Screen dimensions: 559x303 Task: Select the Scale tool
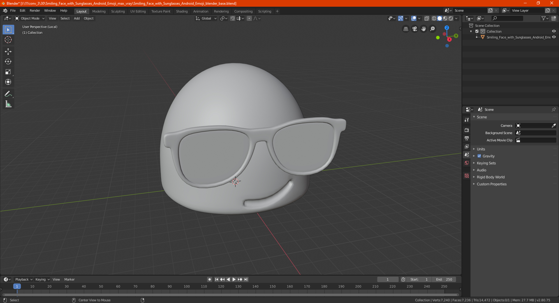(x=8, y=72)
